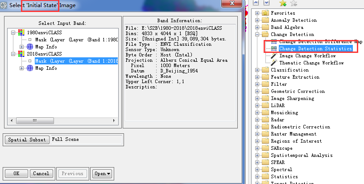Select Mask layer of 1980enviCLASS

tap(76, 40)
